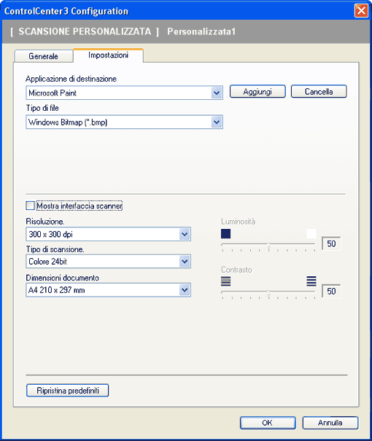Click the white brightness icon under Luminosità
372x441 pixels.
(x=311, y=233)
